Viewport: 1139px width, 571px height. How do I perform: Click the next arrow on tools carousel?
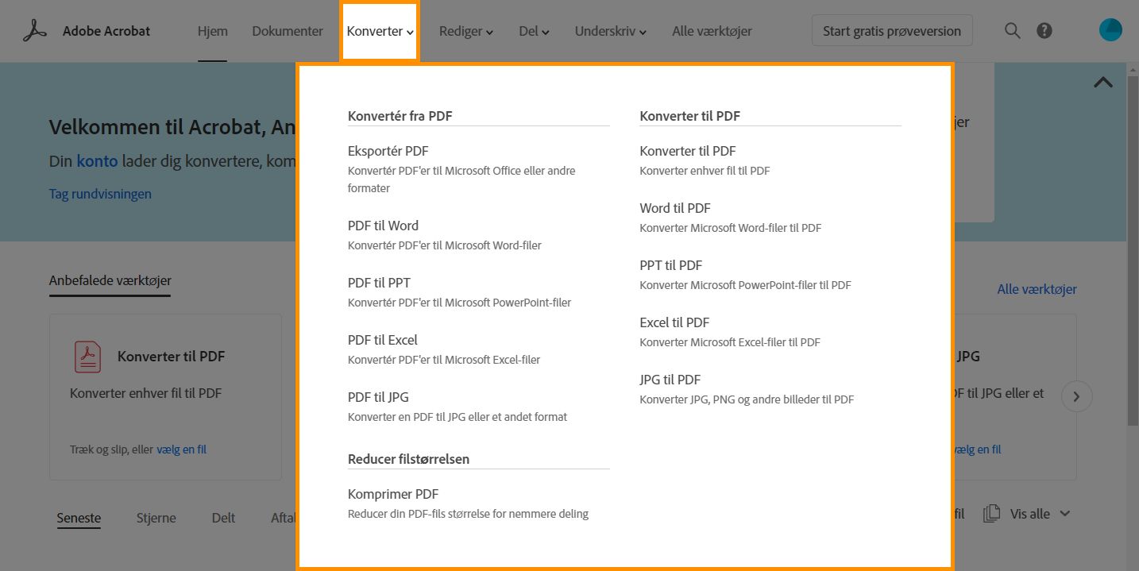1076,397
